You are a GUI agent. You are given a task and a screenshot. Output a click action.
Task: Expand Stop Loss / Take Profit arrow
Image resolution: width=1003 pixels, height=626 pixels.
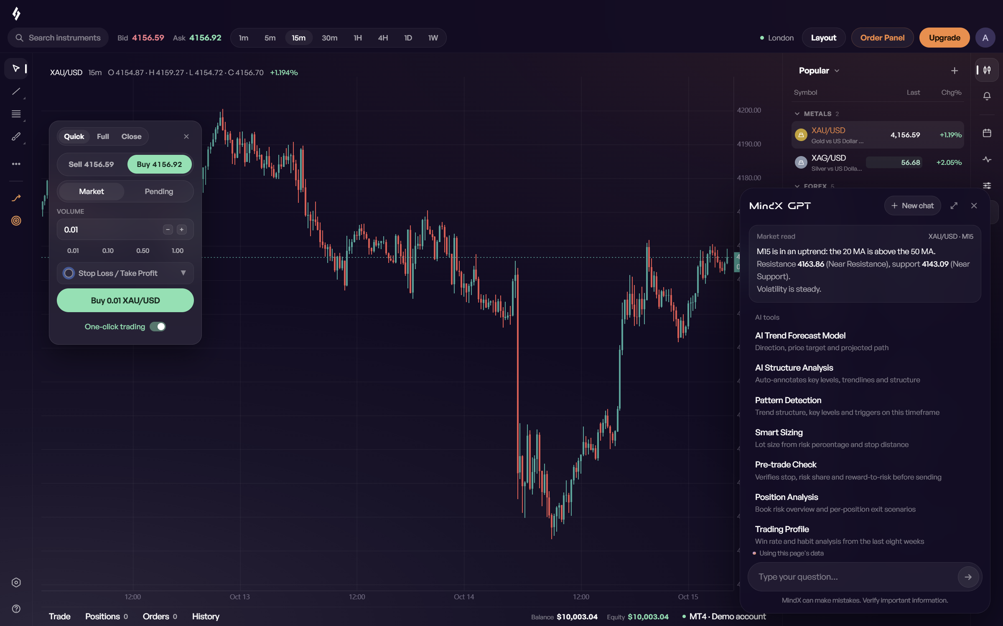[183, 273]
